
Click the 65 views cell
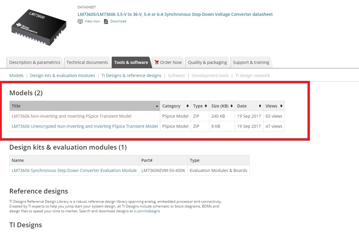coord(274,116)
